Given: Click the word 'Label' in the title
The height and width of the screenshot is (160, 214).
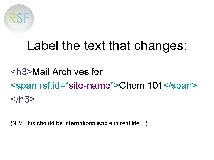Looking at the screenshot, I should 43,46.
